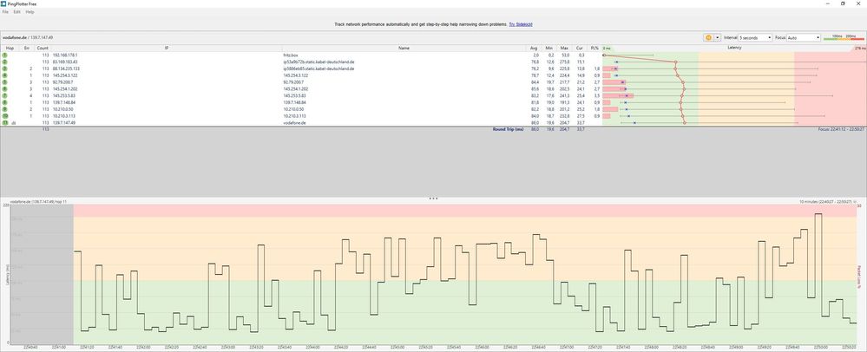Click the bar graph icon on hop 11
The image size is (867, 352).
pos(13,122)
